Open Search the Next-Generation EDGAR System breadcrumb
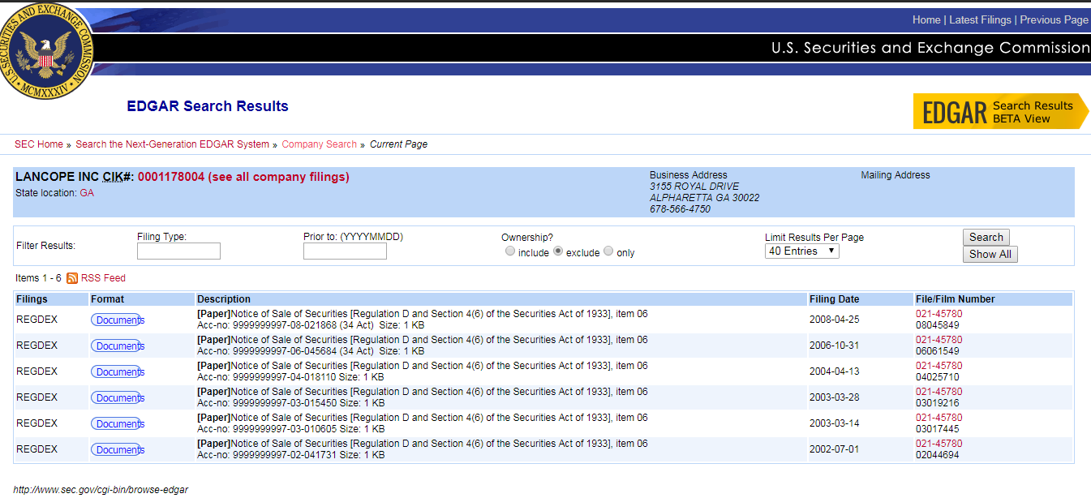Viewport: 1091px width, 498px height. tap(172, 144)
